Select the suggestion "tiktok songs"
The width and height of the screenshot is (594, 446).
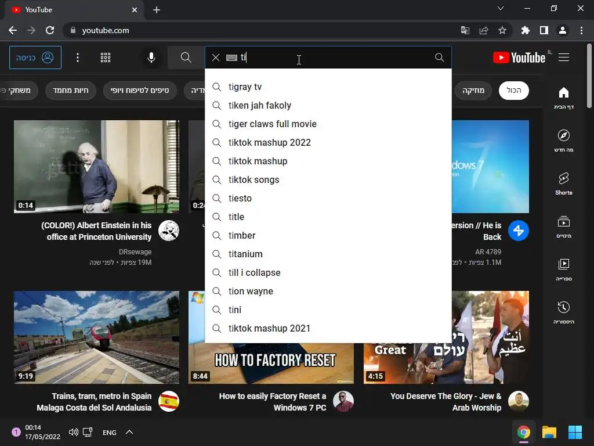point(328,180)
